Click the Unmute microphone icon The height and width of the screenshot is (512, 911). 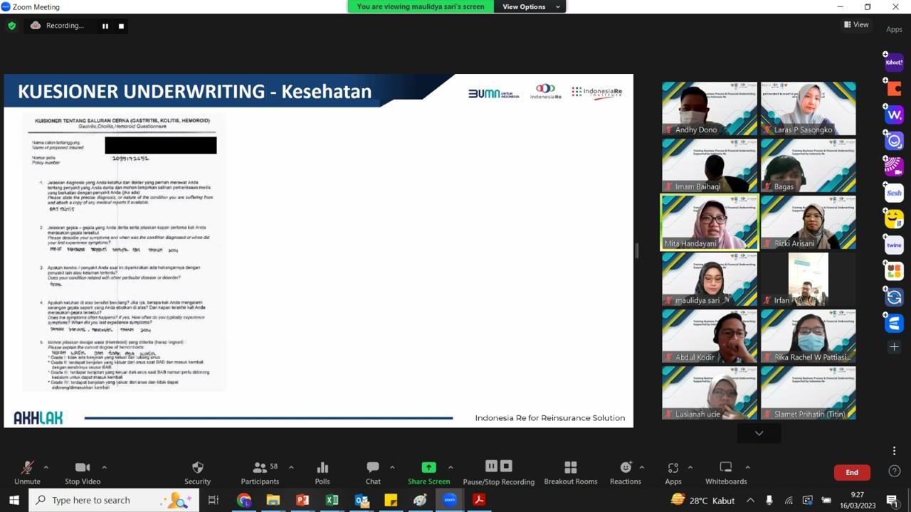click(27, 468)
